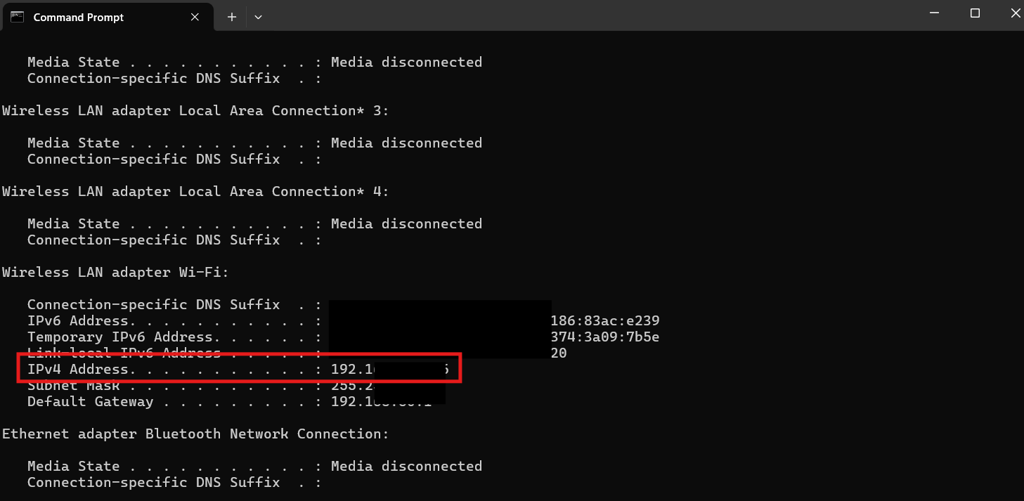Maximize the Command Prompt window
The width and height of the screenshot is (1024, 501).
975,13
